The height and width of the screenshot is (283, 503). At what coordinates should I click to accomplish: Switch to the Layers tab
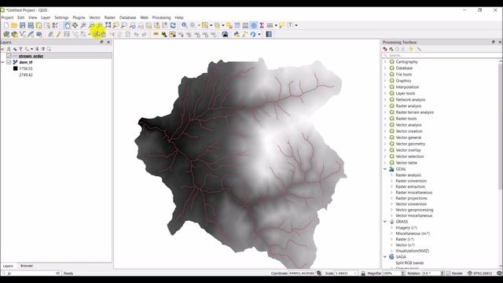(x=8, y=266)
